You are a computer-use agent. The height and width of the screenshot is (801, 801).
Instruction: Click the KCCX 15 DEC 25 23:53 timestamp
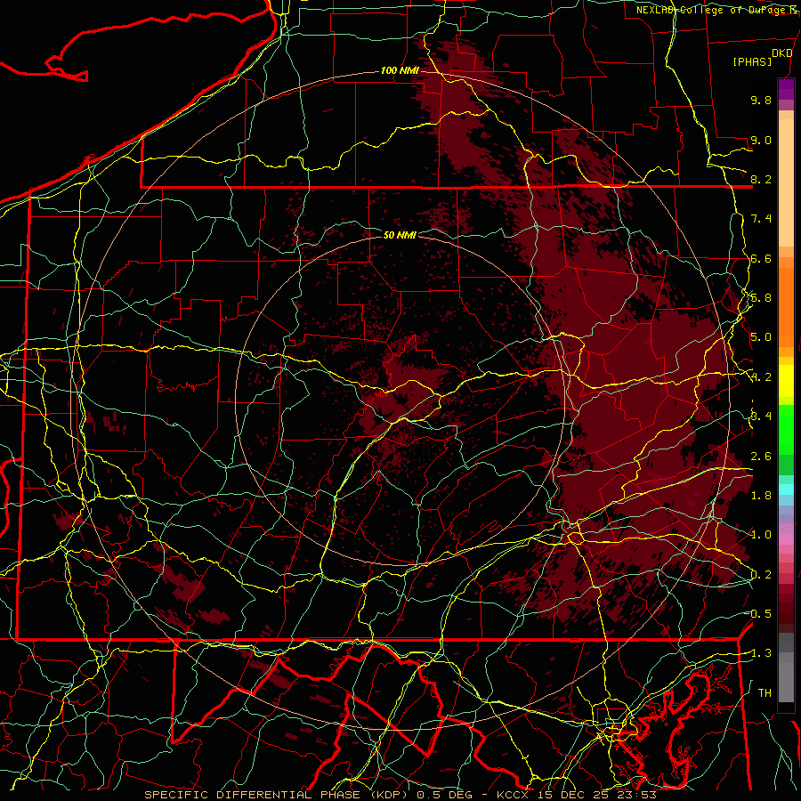click(576, 795)
